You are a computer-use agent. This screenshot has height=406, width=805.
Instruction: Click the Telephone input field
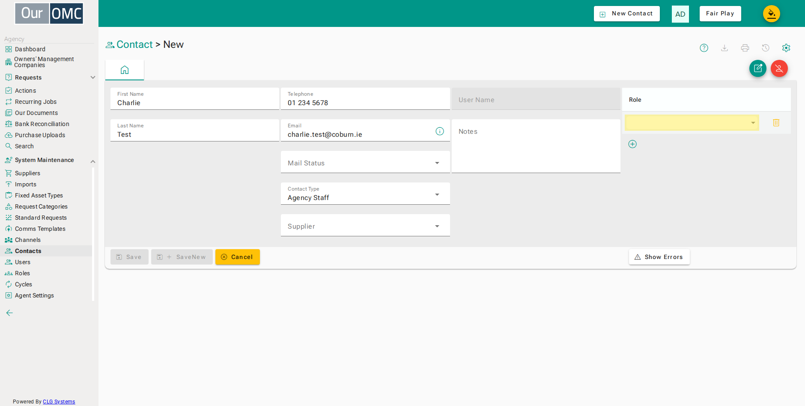point(365,99)
